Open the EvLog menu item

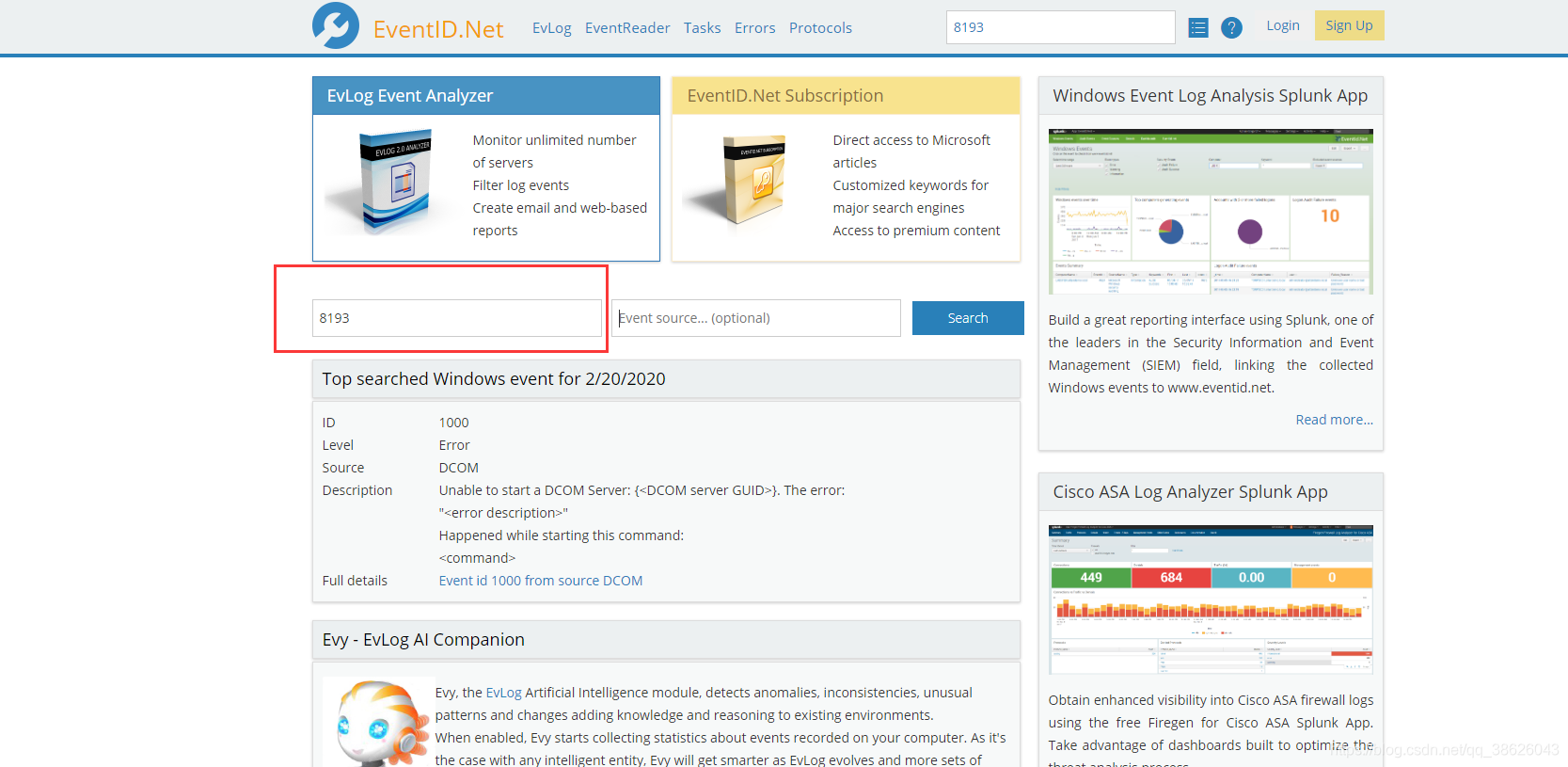pos(551,28)
